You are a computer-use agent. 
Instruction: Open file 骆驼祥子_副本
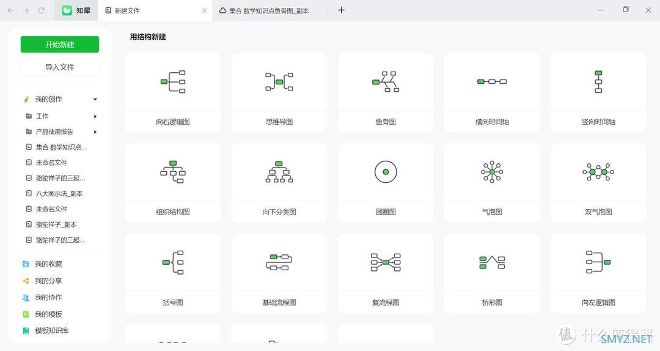pyautogui.click(x=56, y=224)
